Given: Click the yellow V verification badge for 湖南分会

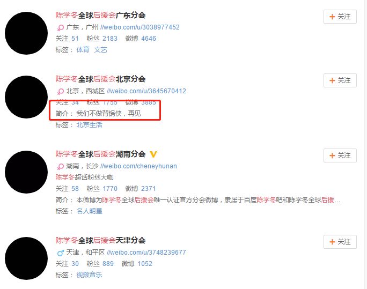Looking at the screenshot, I should coord(153,154).
